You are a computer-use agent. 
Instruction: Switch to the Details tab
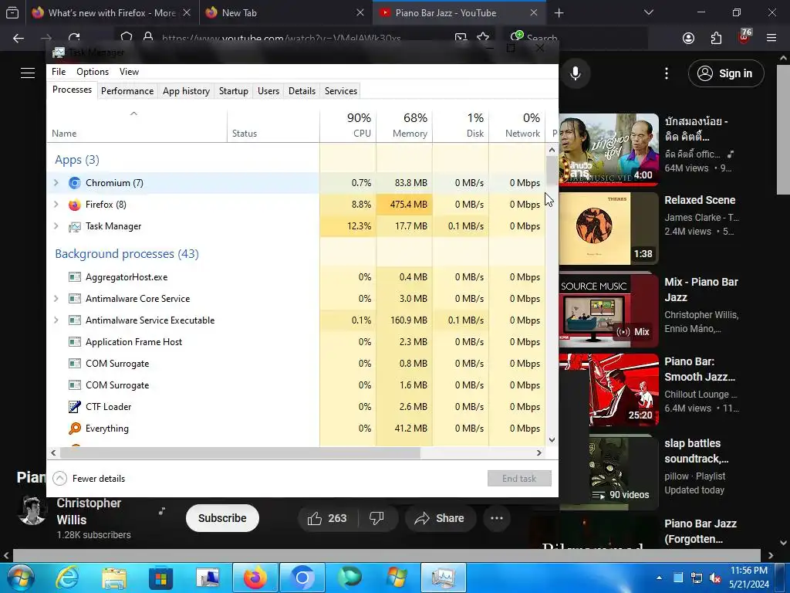(302, 91)
